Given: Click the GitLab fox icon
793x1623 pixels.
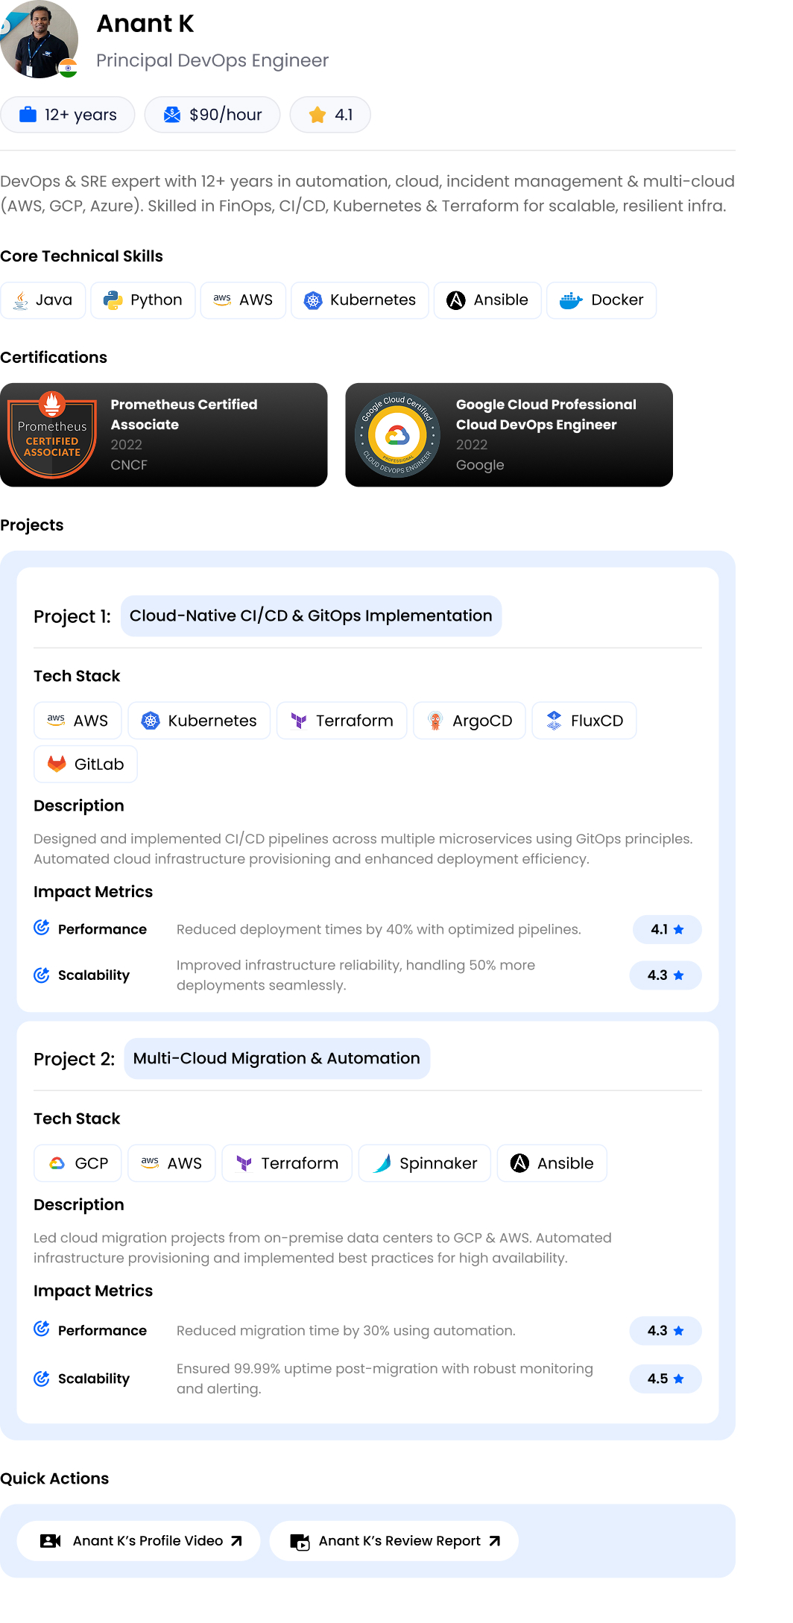Looking at the screenshot, I should point(57,764).
